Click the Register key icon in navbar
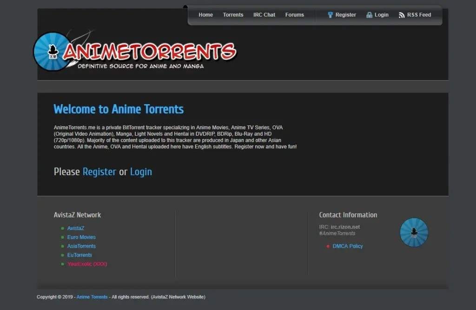 pos(331,15)
